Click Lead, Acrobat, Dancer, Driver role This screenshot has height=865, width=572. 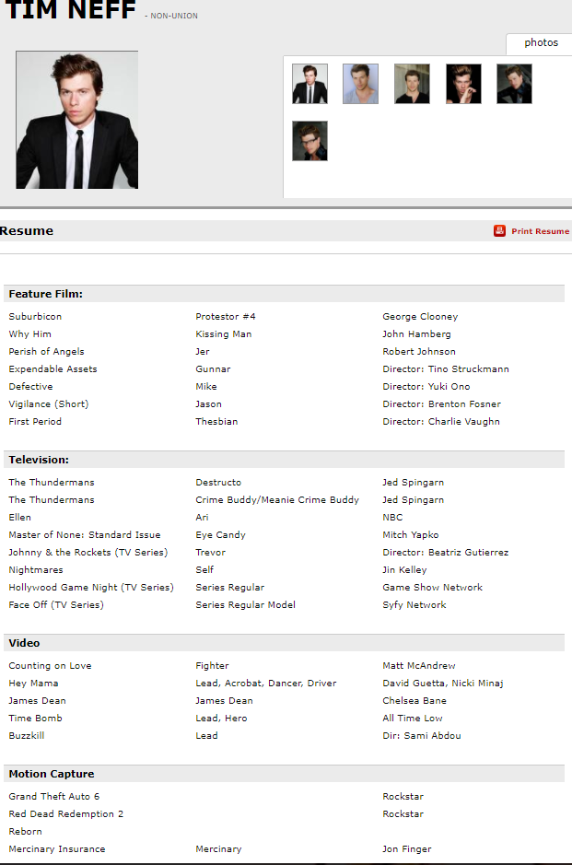266,683
